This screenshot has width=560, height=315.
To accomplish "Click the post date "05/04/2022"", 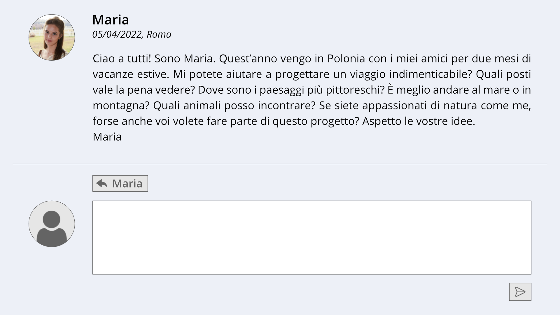I will click(117, 34).
